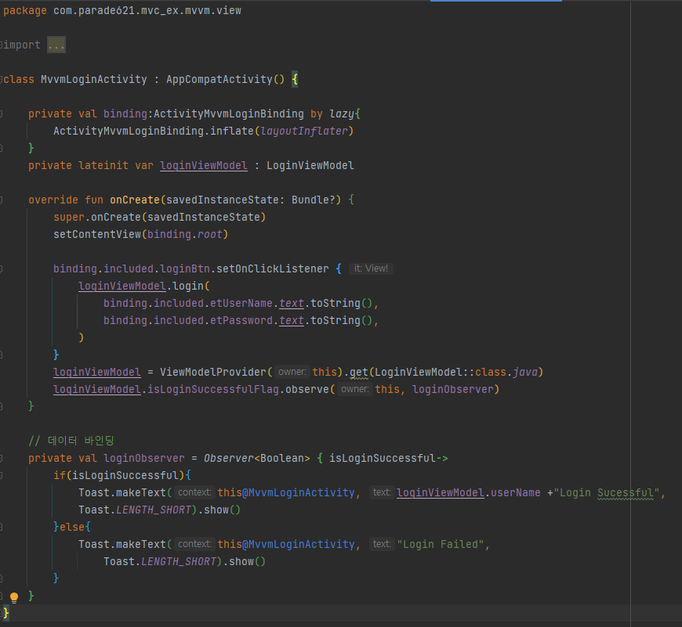Click 'text:' hint before "Login Failed"
Screen dimensions: 682x627
382,544
